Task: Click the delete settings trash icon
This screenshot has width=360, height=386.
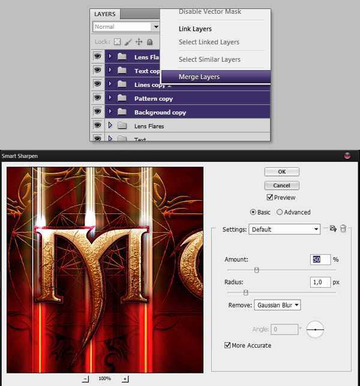Action: pos(343,228)
